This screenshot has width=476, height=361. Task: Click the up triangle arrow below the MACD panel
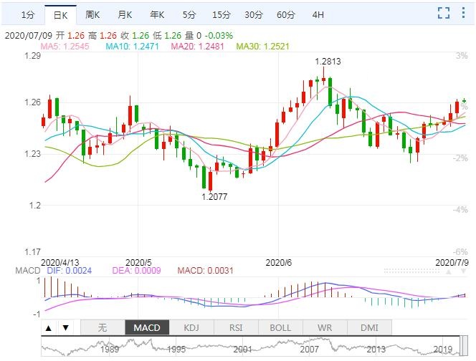(x=49, y=328)
